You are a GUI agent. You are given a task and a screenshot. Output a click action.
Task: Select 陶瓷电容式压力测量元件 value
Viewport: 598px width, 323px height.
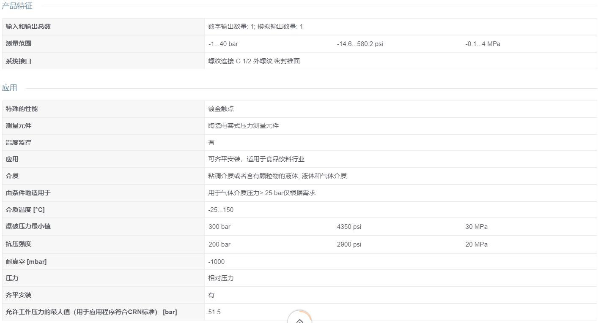click(x=244, y=126)
